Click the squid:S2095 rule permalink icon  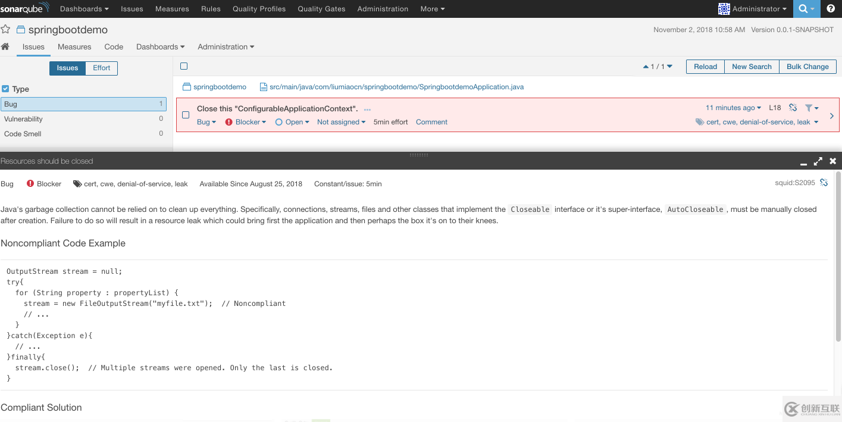point(824,183)
